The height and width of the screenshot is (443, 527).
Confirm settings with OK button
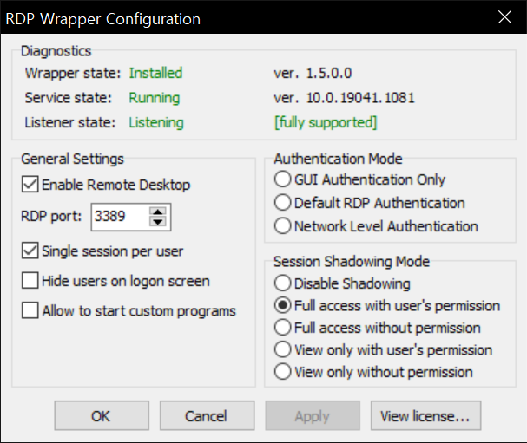click(102, 415)
